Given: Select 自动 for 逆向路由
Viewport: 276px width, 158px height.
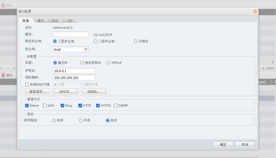Looking at the screenshot, I should click(107, 120).
